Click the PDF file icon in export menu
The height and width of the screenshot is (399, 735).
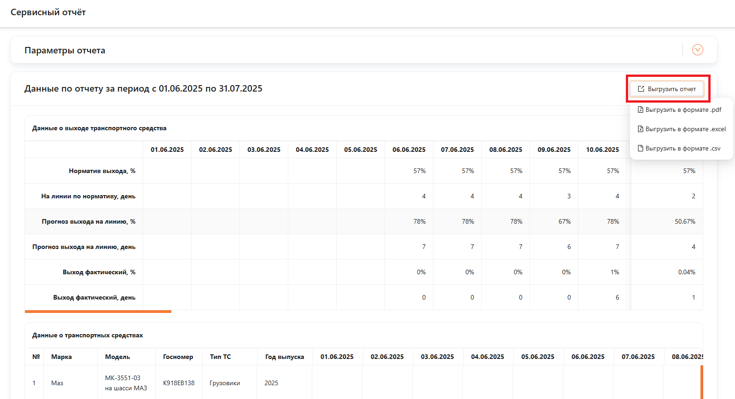click(640, 110)
